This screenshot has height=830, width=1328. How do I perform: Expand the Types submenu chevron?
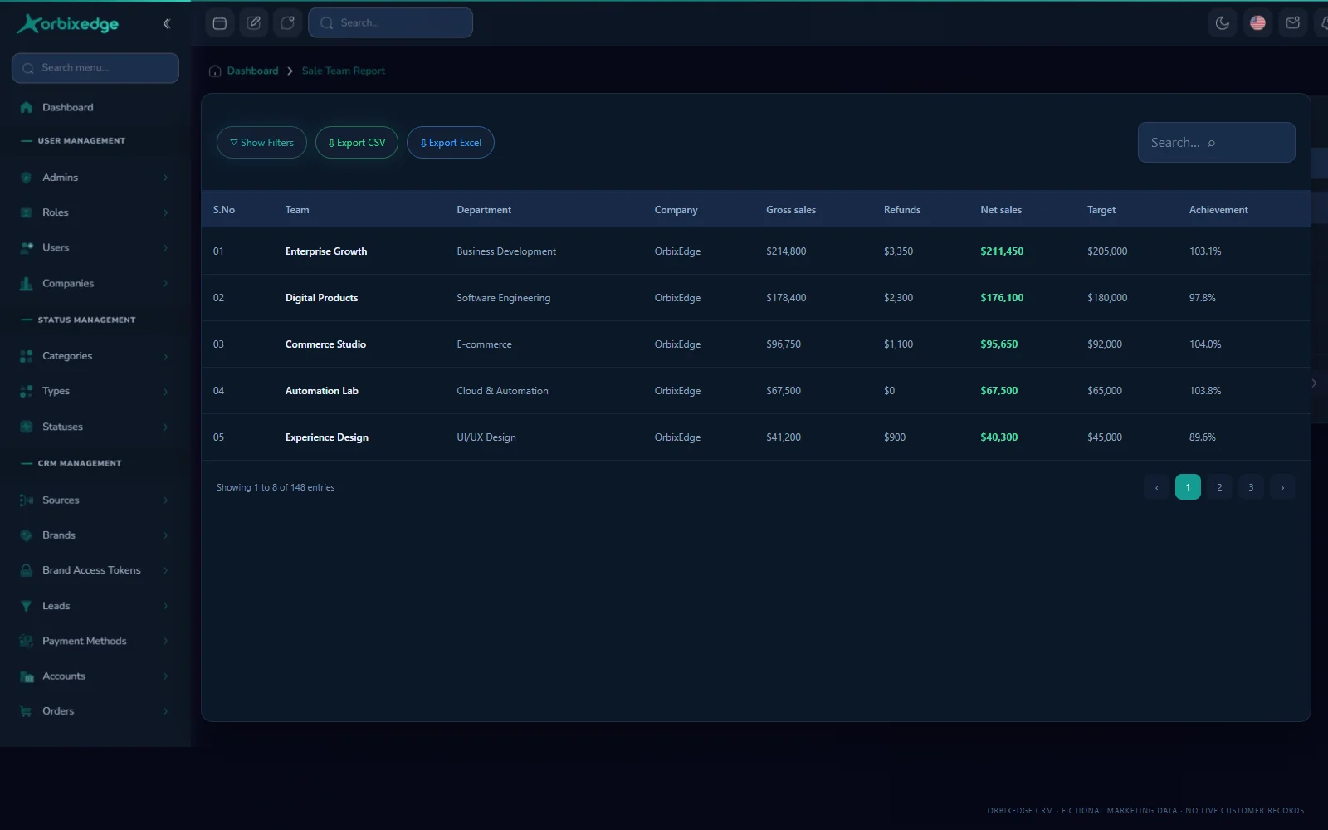tap(165, 391)
